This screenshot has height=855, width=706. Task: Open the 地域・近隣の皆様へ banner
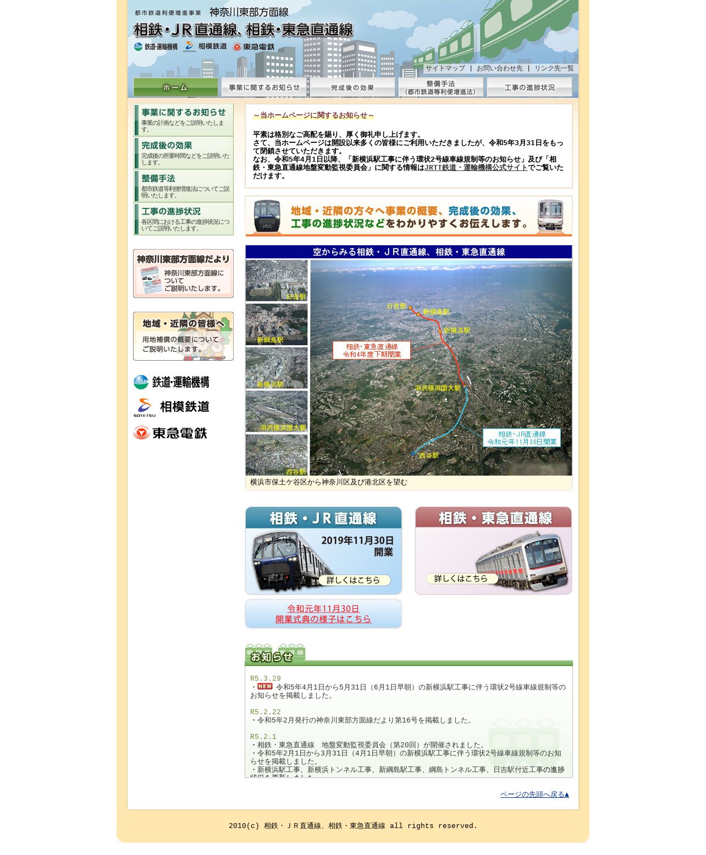click(x=183, y=336)
